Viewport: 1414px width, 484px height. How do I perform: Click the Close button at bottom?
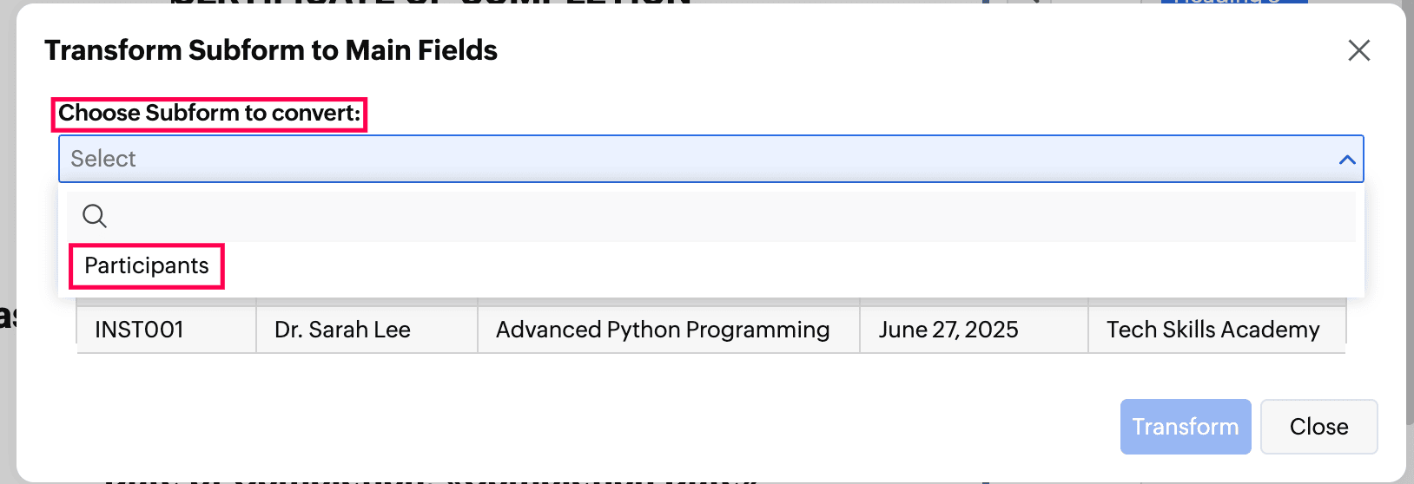[1318, 427]
